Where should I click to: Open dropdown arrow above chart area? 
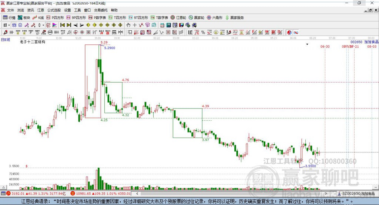[307, 44]
